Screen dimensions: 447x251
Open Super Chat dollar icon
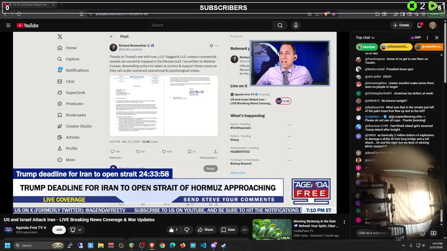433,233
